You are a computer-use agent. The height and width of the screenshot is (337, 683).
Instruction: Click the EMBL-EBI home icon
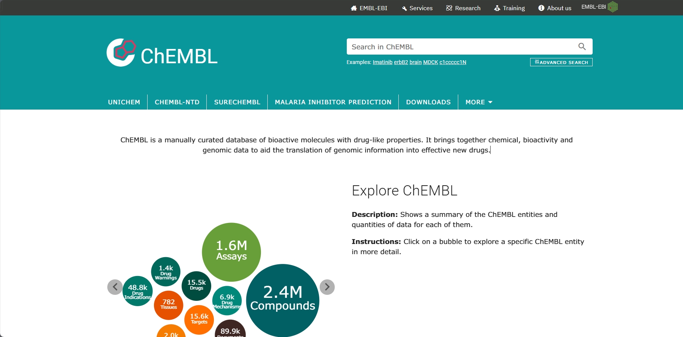point(354,8)
